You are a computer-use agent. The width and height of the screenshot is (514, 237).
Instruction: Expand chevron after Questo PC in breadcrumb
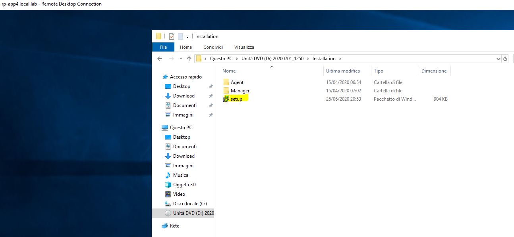coord(237,59)
